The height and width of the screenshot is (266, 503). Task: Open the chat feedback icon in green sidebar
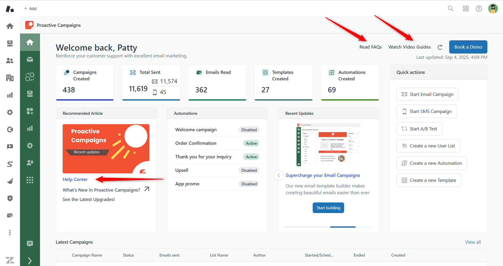point(30,244)
